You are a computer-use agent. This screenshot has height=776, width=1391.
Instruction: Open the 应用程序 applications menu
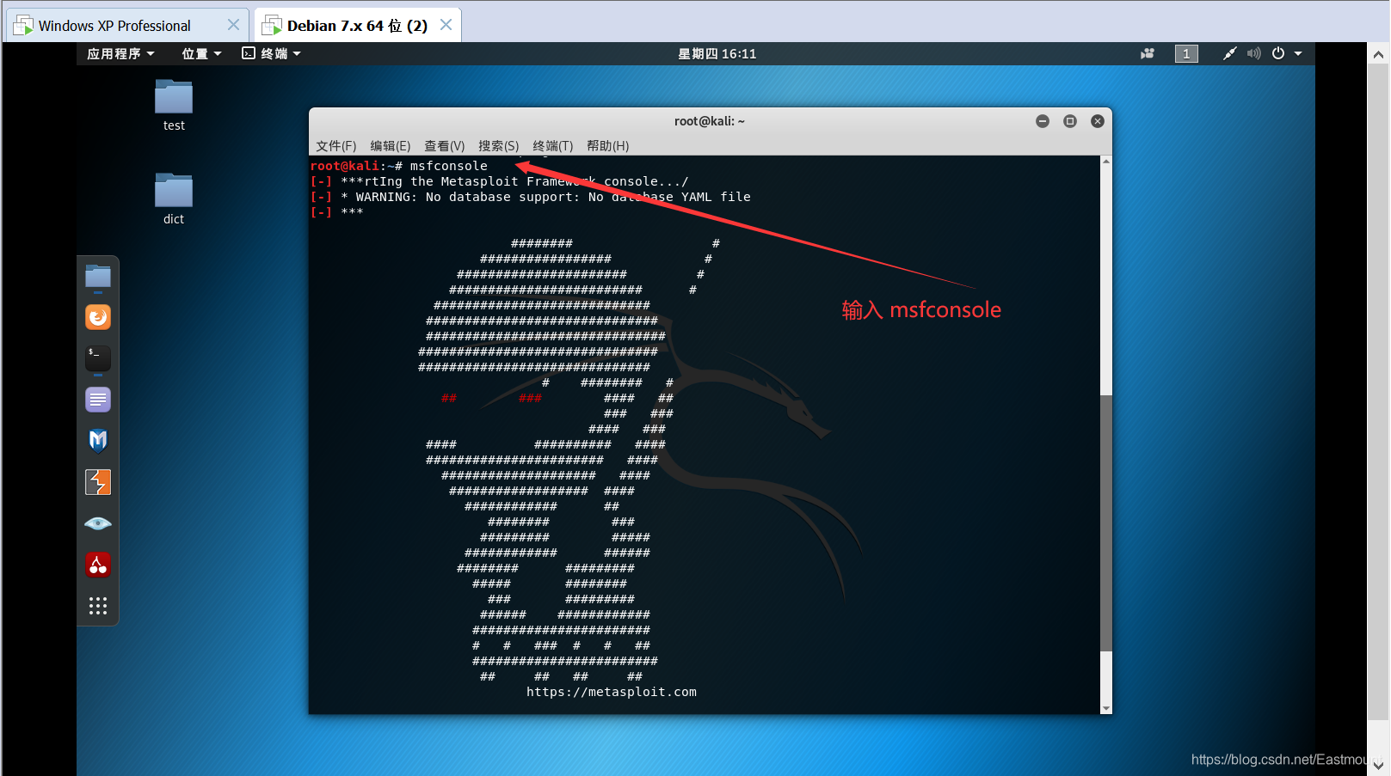(x=120, y=53)
